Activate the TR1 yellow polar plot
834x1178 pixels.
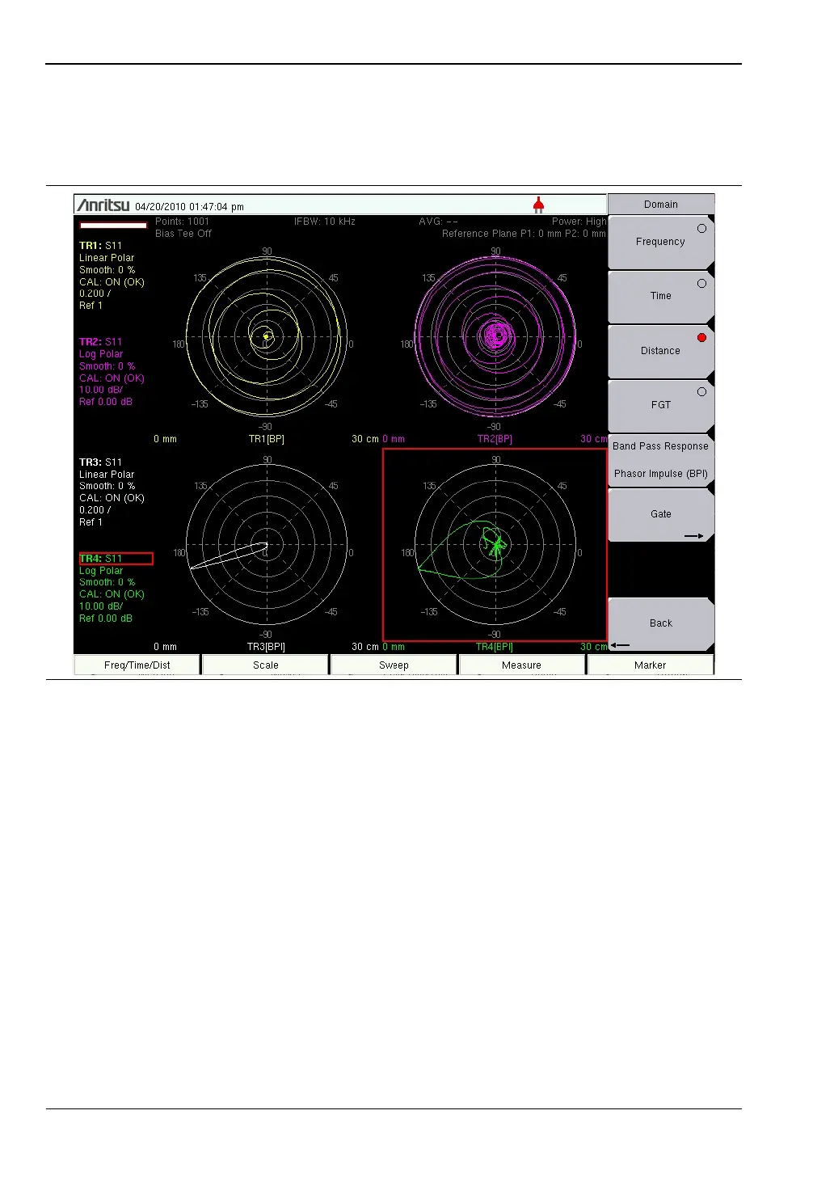(x=267, y=337)
